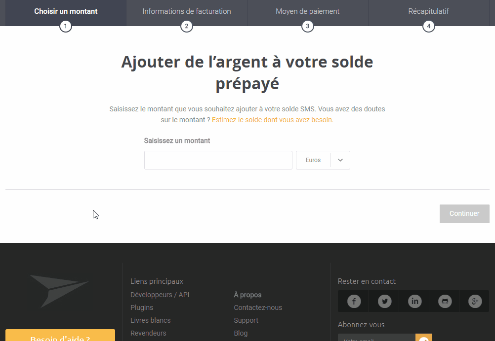Open the Google Plus social icon
Screen dimensions: 495x341
click(475, 301)
